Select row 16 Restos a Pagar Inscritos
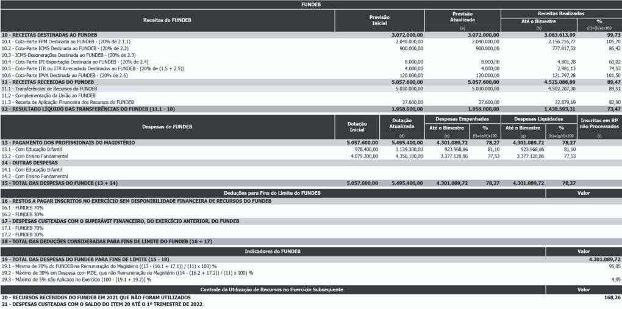 point(311,201)
